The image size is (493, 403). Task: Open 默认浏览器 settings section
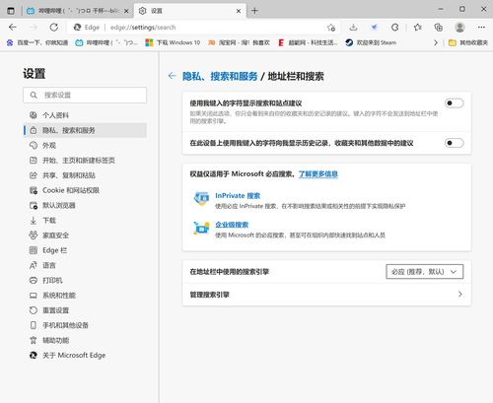[x=85, y=205]
